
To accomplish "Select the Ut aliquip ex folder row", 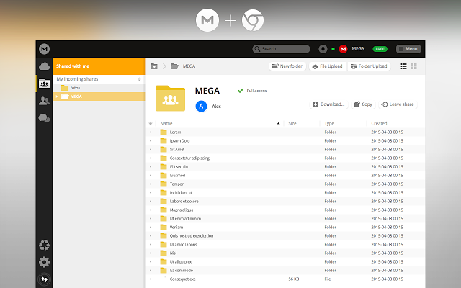I will point(285,261).
